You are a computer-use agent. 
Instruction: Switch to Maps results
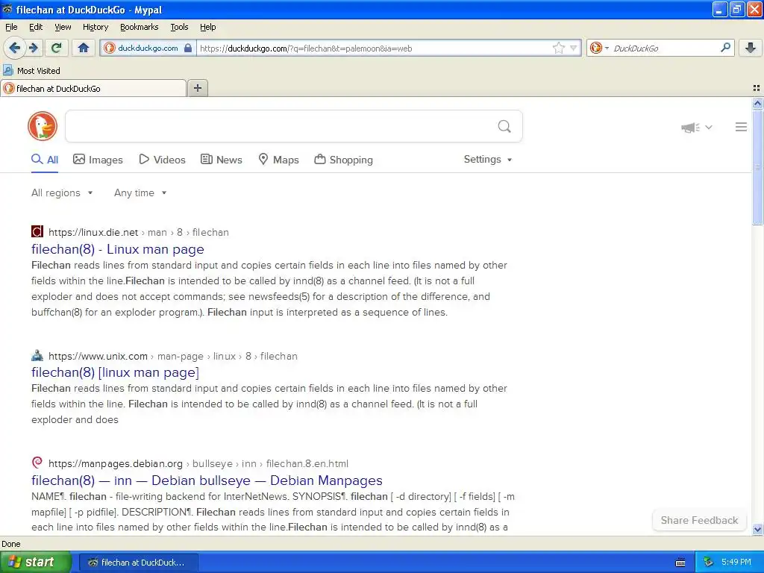pos(279,160)
